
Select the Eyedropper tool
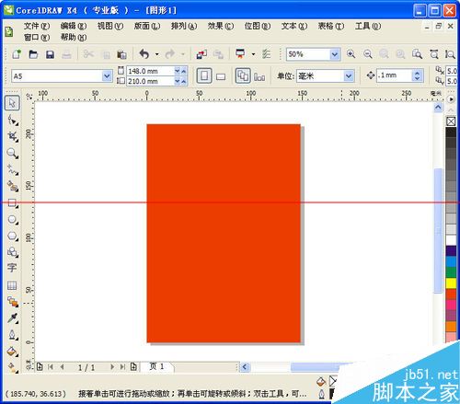click(12, 318)
